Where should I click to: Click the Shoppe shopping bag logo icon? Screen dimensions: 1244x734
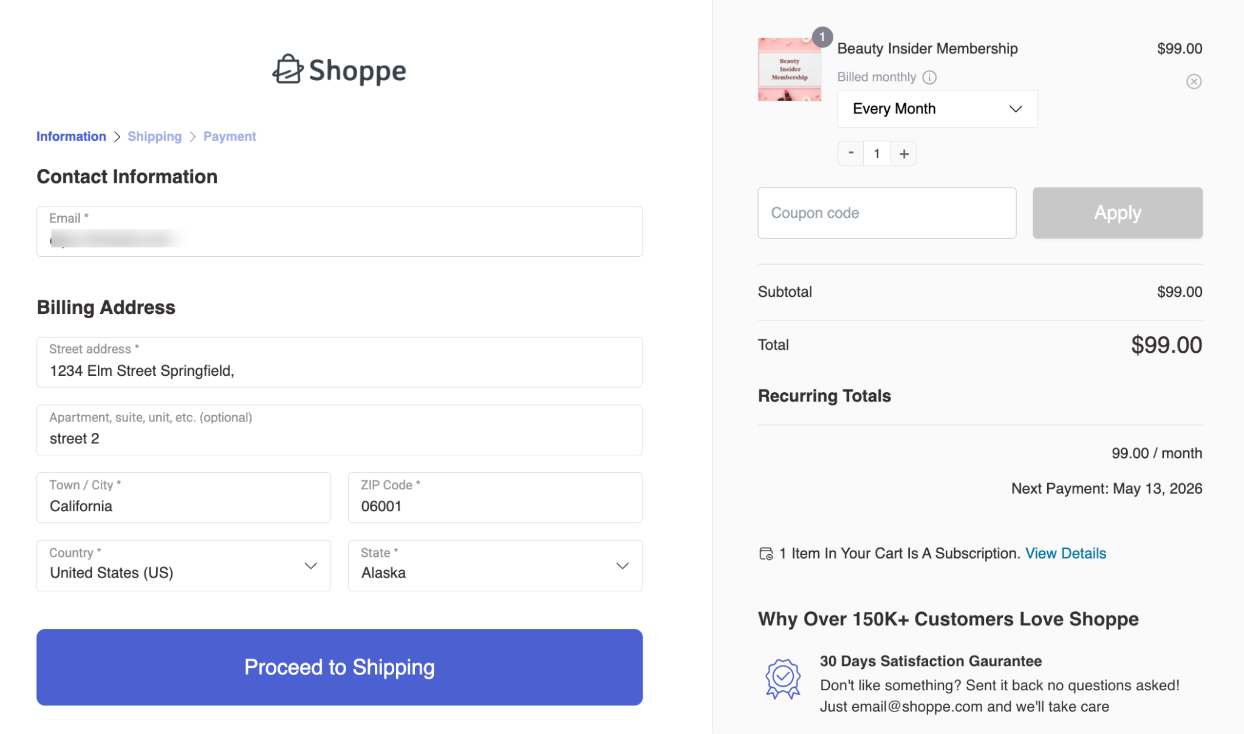click(287, 69)
